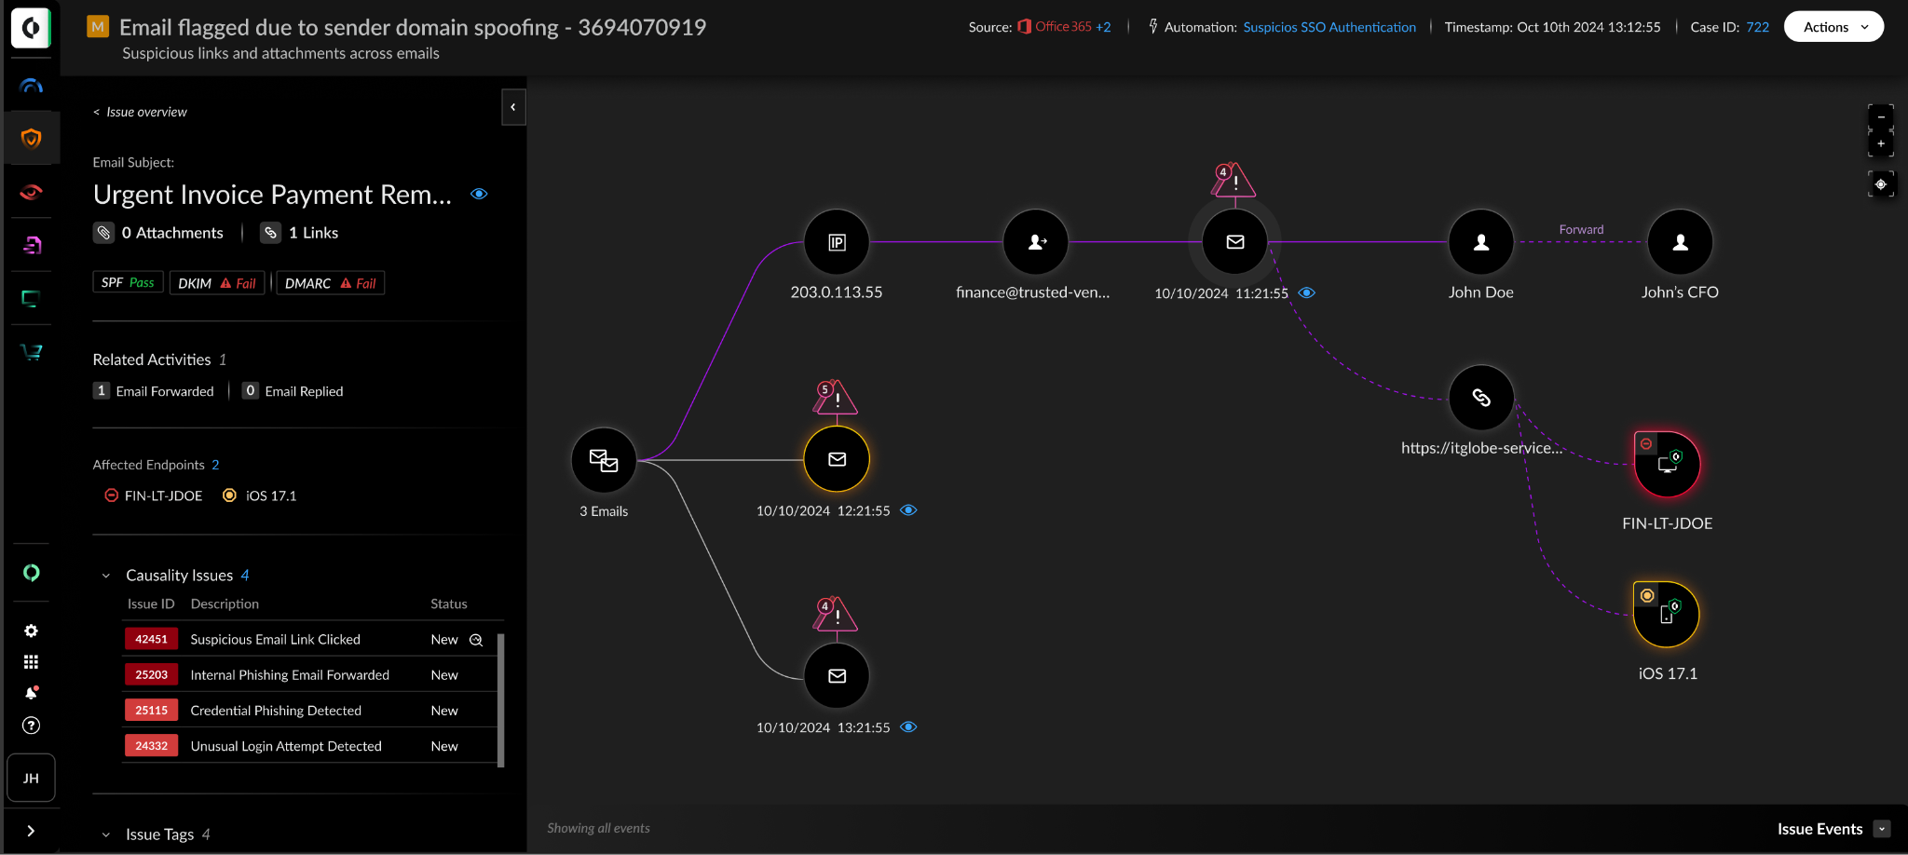
Task: Select the Internal Phishing Email Forwarded row
Action: (290, 675)
